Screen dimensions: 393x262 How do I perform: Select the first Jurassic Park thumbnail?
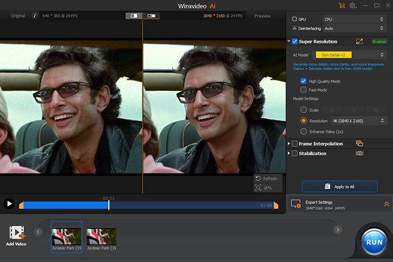66,237
